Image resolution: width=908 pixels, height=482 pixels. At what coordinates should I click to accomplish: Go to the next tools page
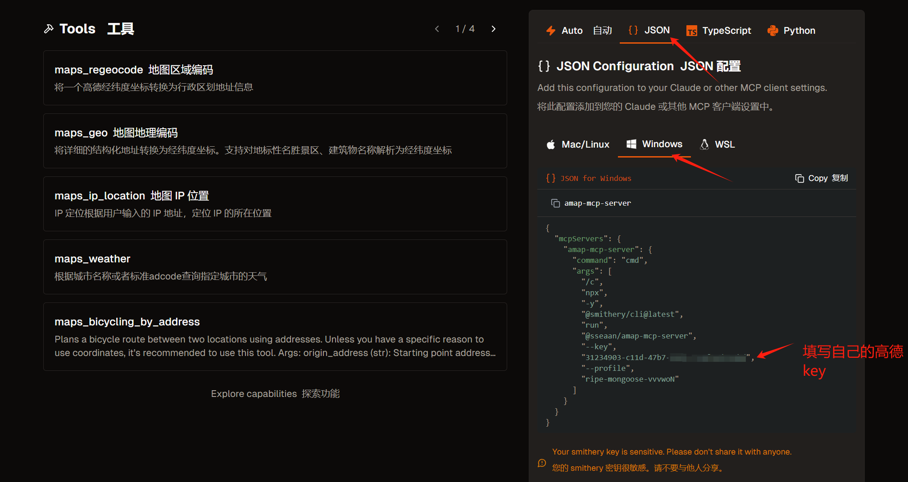[x=494, y=29]
